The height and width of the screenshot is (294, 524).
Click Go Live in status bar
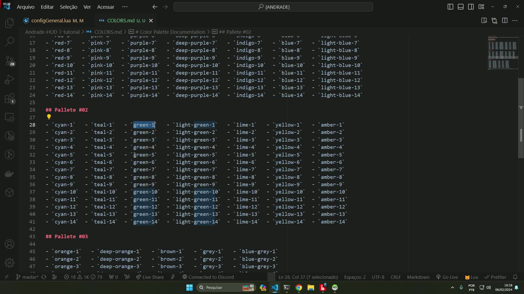447,277
